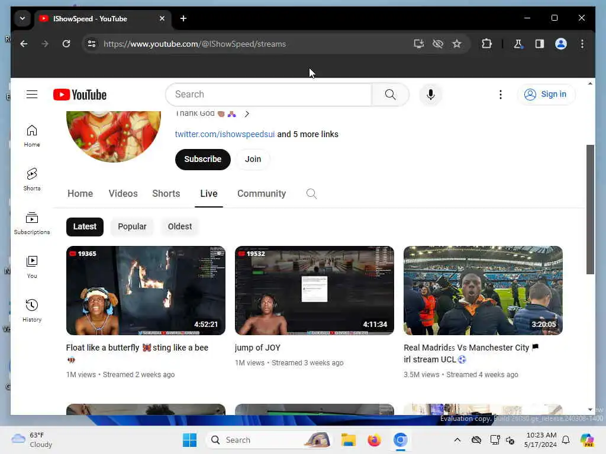Expand channel description chevron
The image size is (606, 454).
coord(247,113)
